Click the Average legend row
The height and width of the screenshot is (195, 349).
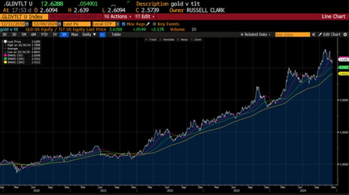click(x=23, y=49)
